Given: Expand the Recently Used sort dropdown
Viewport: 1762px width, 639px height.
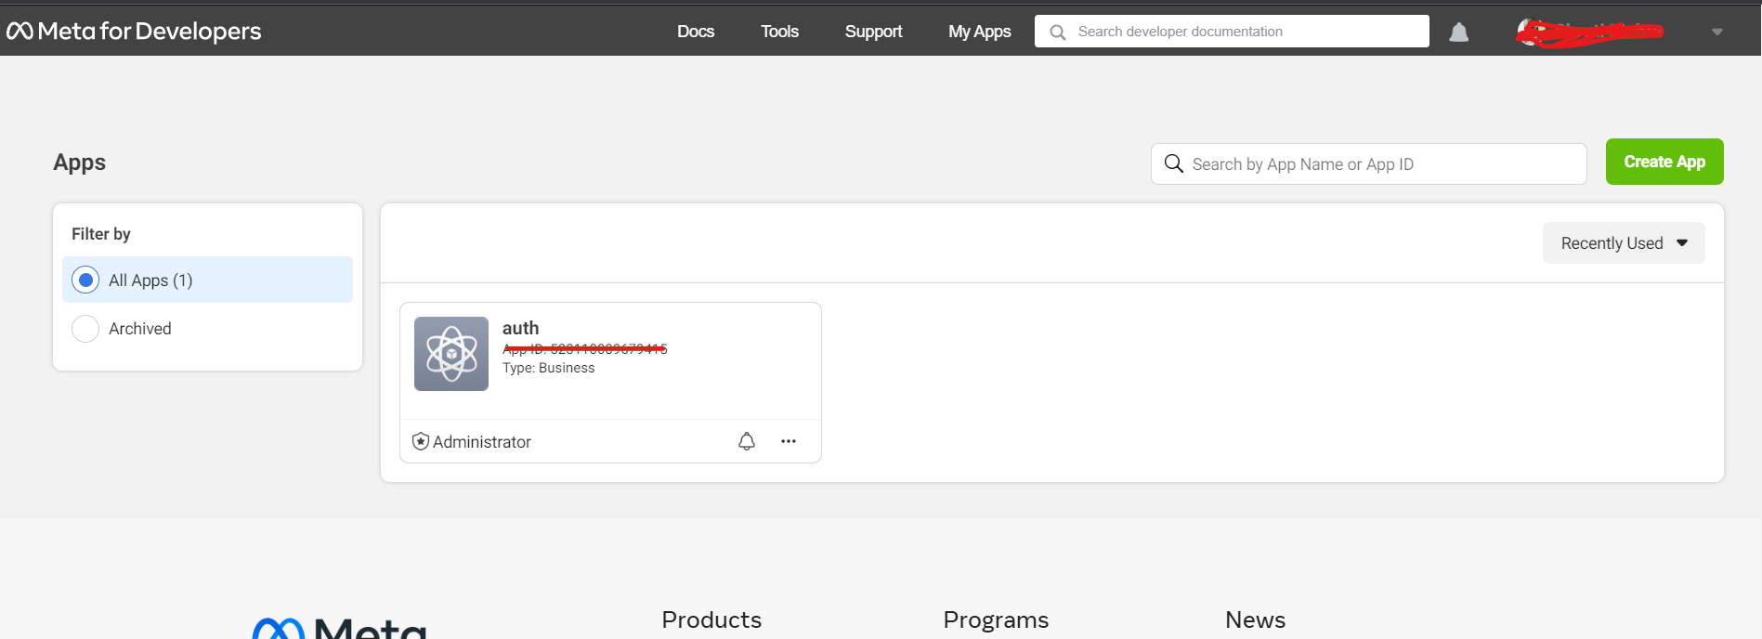Looking at the screenshot, I should tap(1623, 243).
